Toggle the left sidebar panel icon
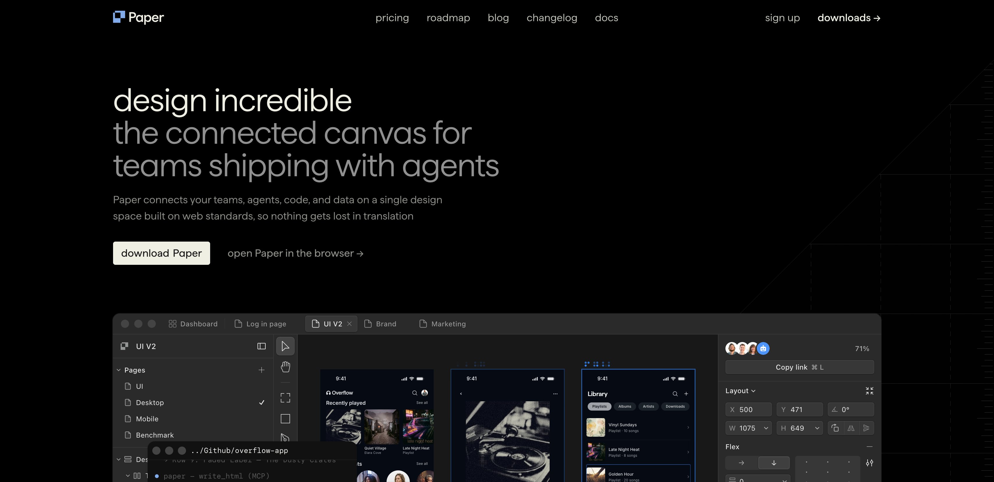Screen dimensions: 994x482 [262, 346]
